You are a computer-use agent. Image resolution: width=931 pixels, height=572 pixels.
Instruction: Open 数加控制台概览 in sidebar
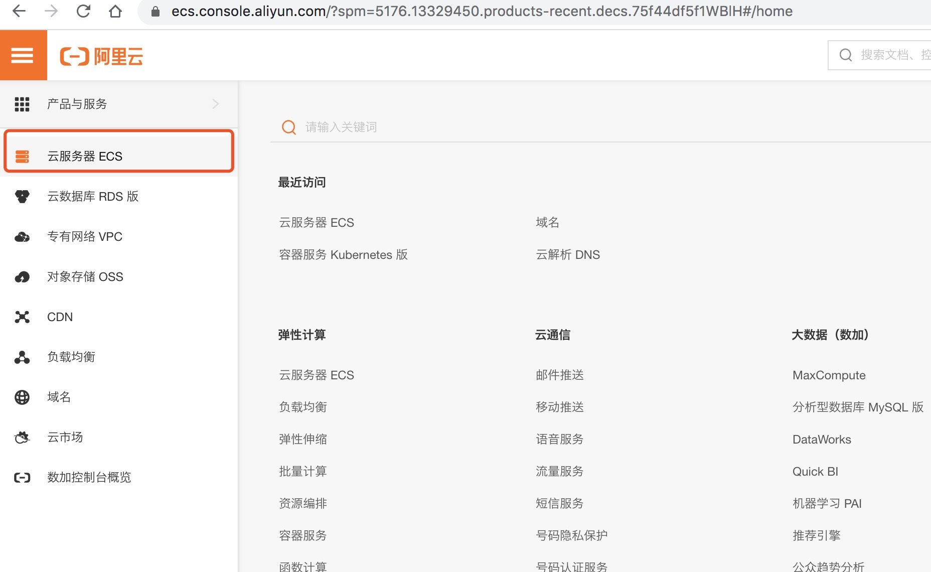point(119,478)
